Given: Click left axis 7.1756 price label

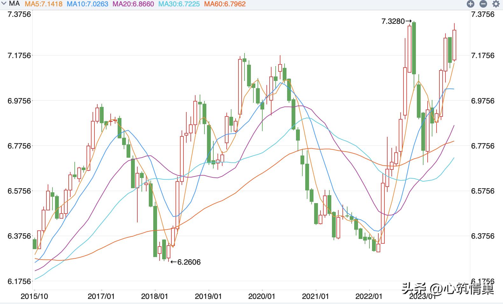Looking at the screenshot, I should coord(20,56).
